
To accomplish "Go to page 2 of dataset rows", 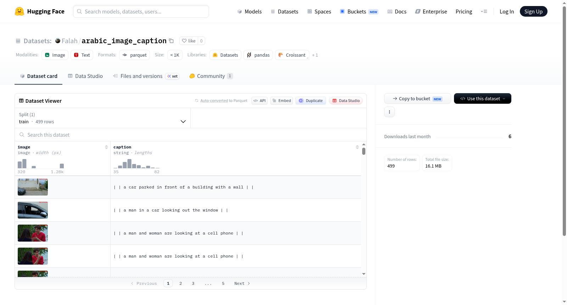I will pos(180,283).
